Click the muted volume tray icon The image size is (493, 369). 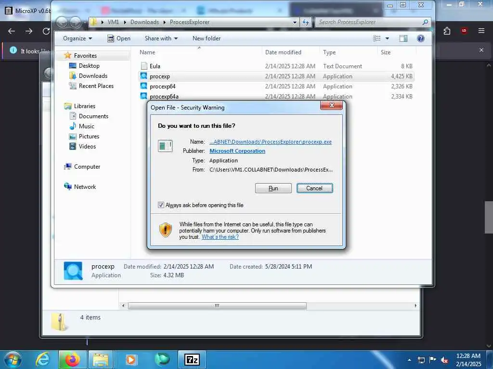click(x=444, y=360)
